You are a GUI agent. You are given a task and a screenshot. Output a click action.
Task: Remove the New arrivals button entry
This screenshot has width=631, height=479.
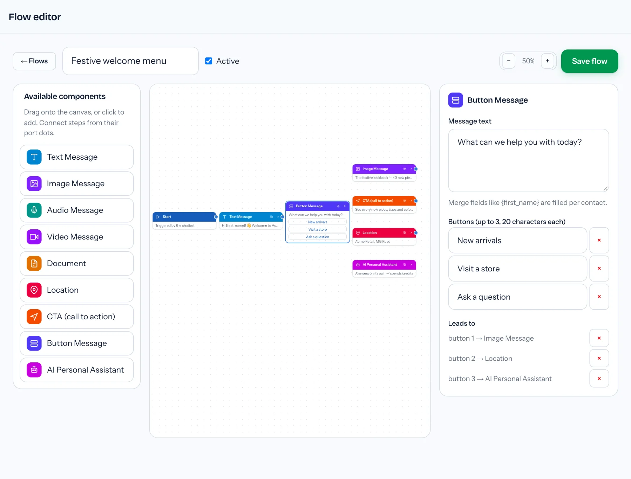click(599, 240)
